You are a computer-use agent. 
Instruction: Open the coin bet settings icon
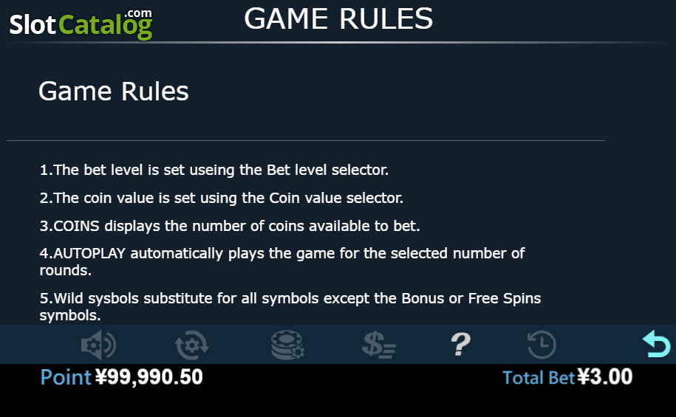pyautogui.click(x=287, y=345)
